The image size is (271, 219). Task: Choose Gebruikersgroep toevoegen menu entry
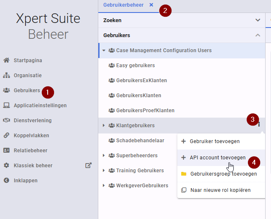point(221,174)
